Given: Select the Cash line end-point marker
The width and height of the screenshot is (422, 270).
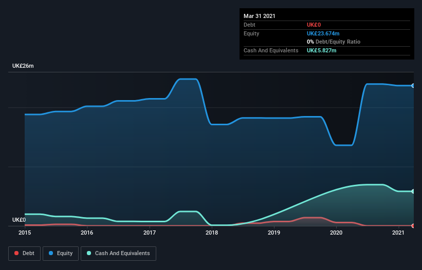Looking at the screenshot, I should (x=413, y=191).
